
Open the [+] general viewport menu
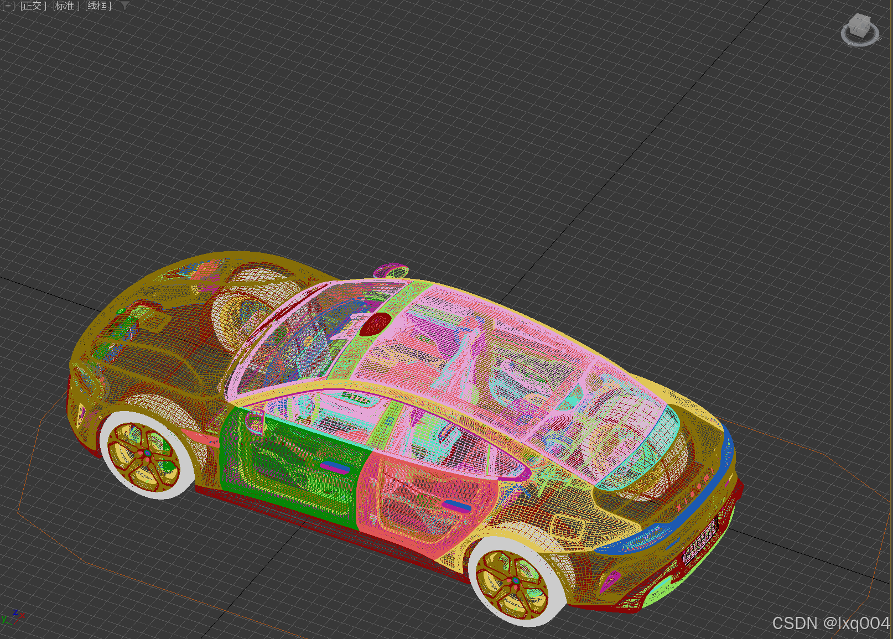pos(8,6)
